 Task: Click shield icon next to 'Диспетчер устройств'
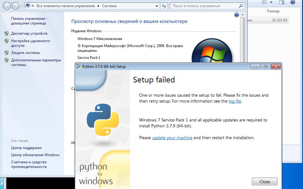7,33
